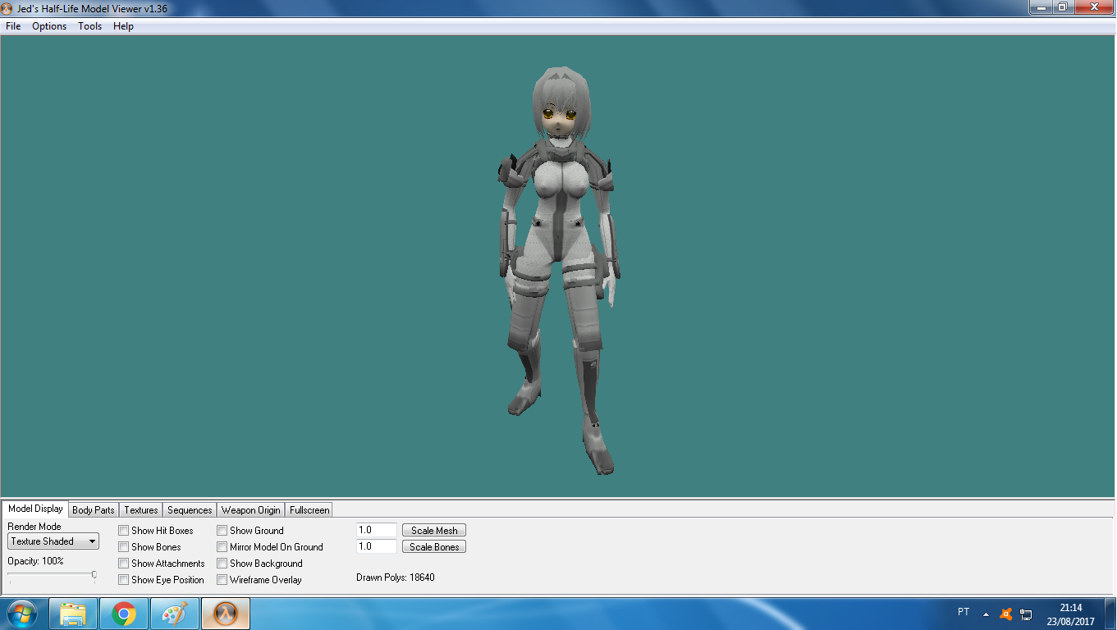1117x630 pixels.
Task: Toggle Mirror Model On Ground checkbox
Action: (222, 547)
